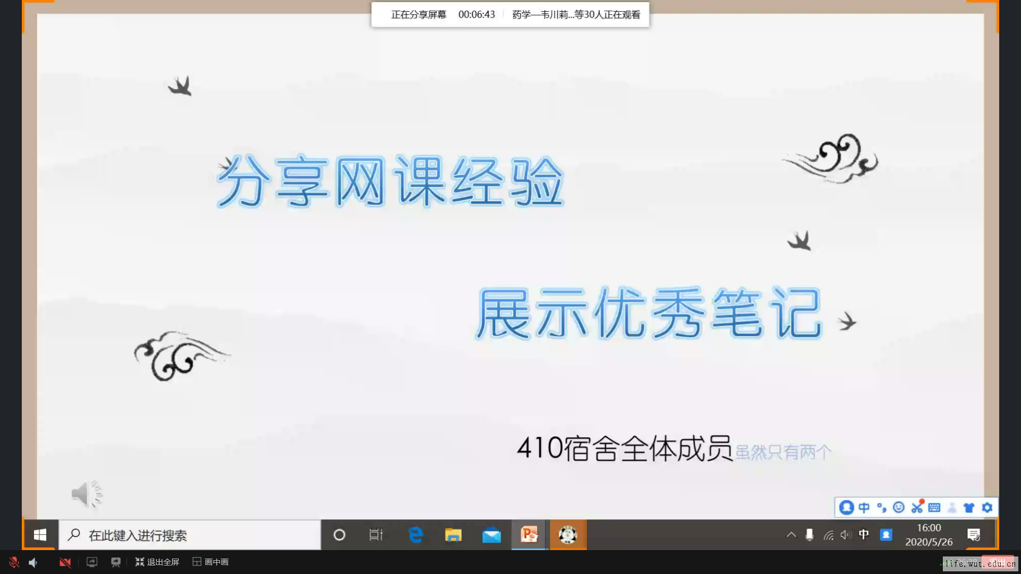Image resolution: width=1021 pixels, height=574 pixels.
Task: Toggle the speaker volume in meeting bar
Action: [33, 562]
